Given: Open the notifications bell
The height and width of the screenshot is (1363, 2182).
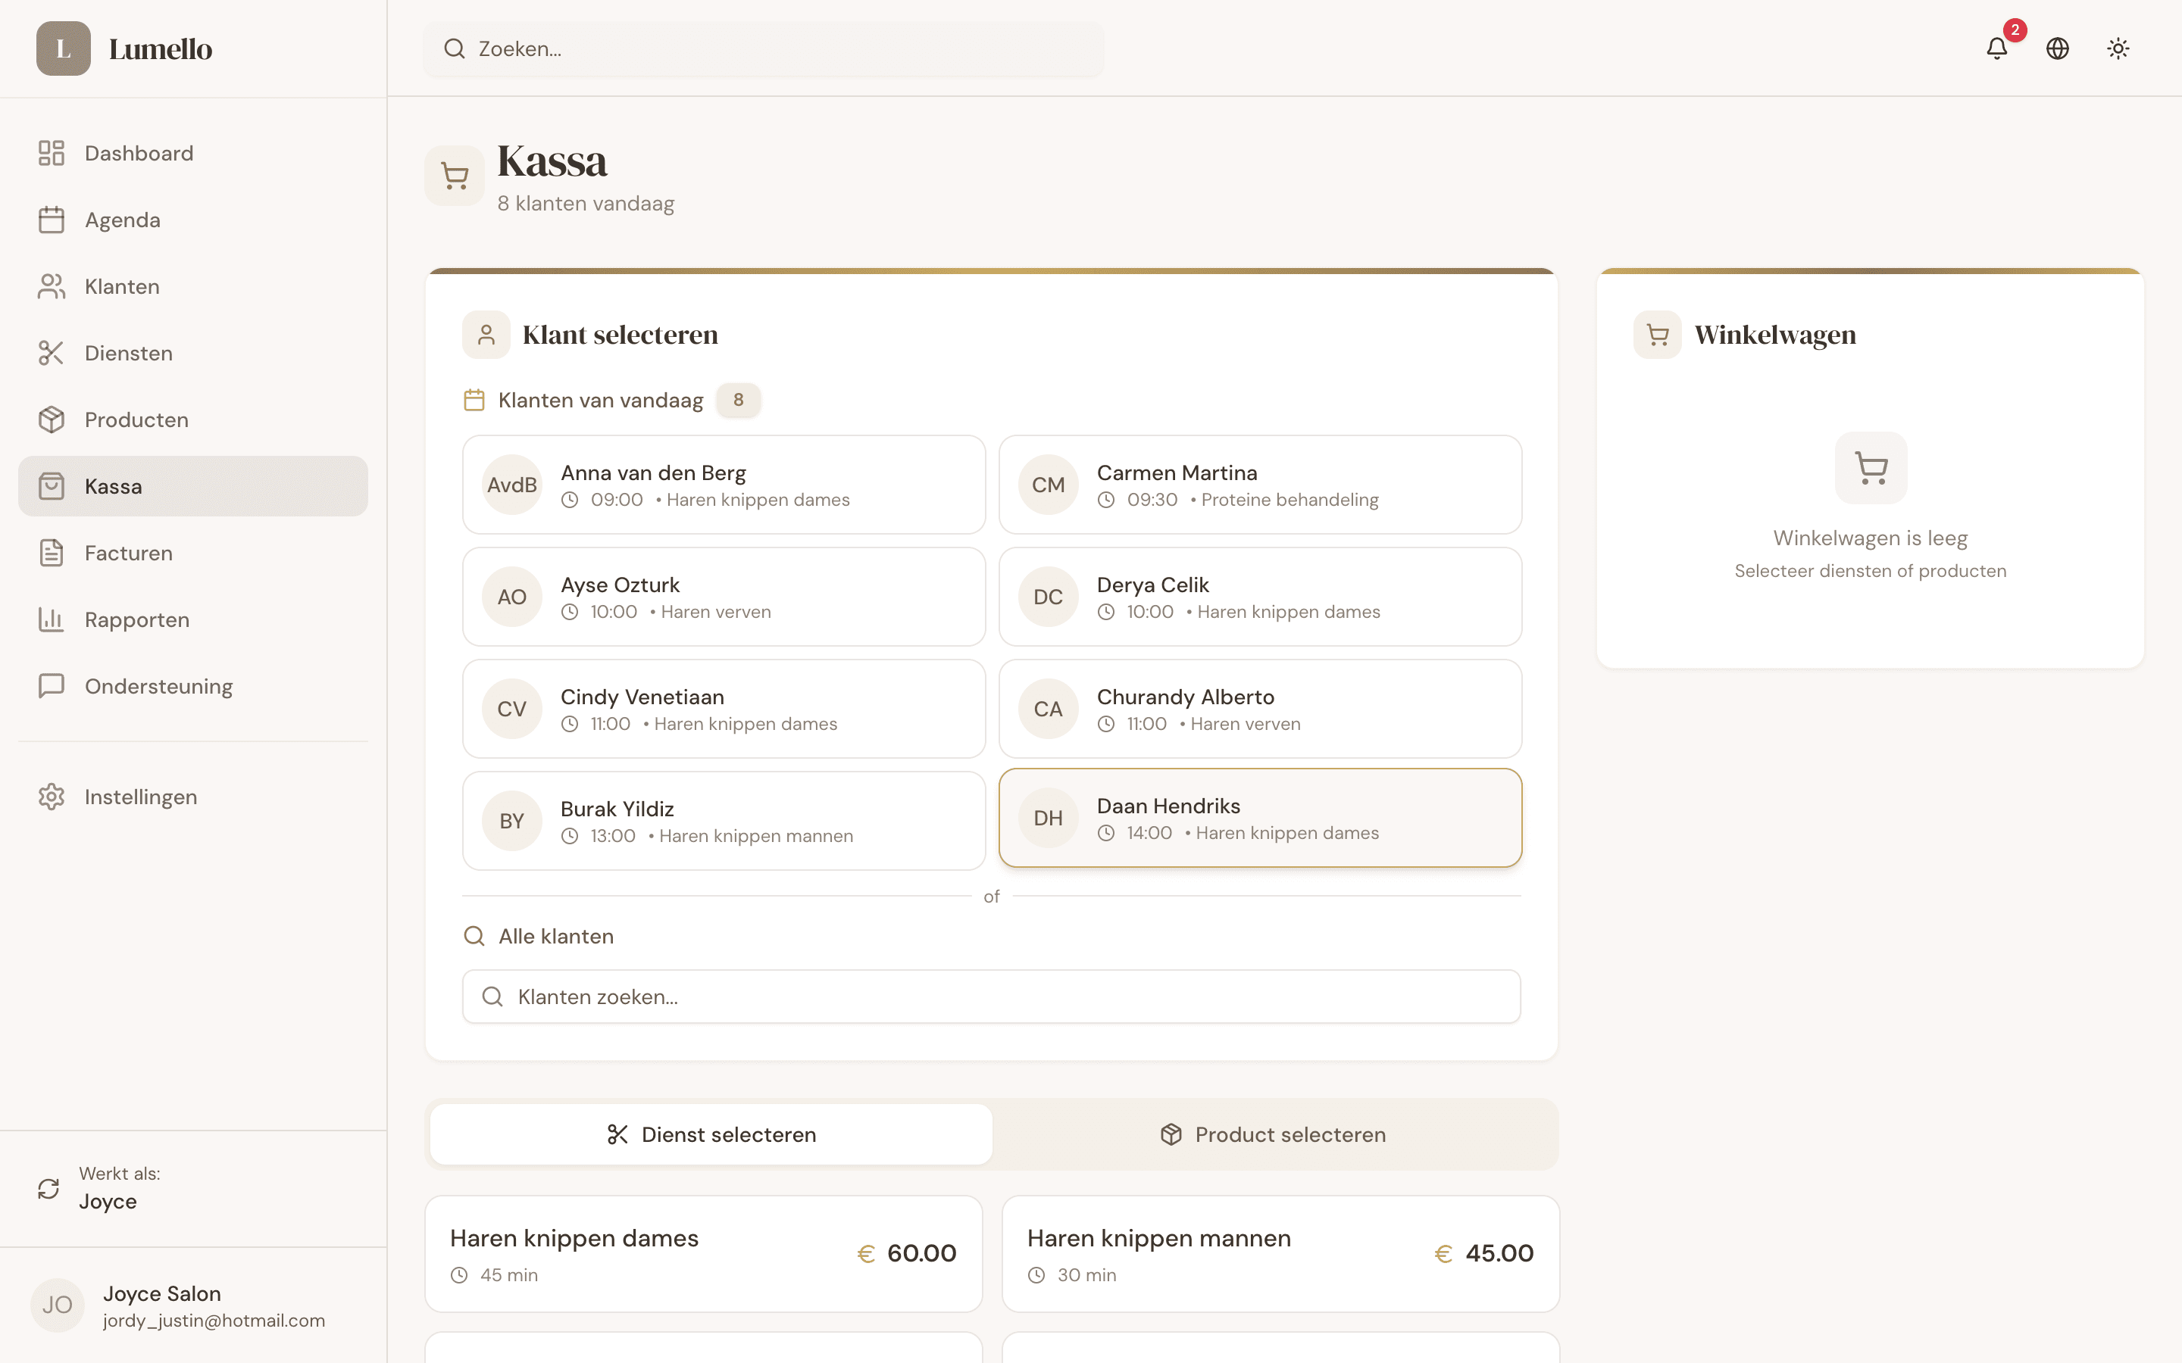Looking at the screenshot, I should (1998, 48).
